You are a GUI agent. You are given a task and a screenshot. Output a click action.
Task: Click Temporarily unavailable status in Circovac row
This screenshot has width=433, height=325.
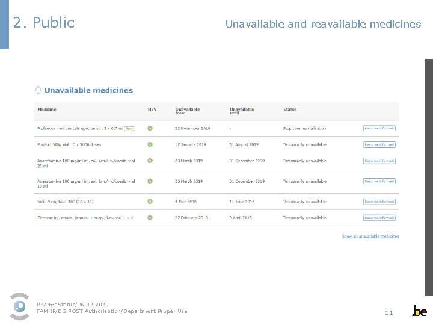pos(304,218)
